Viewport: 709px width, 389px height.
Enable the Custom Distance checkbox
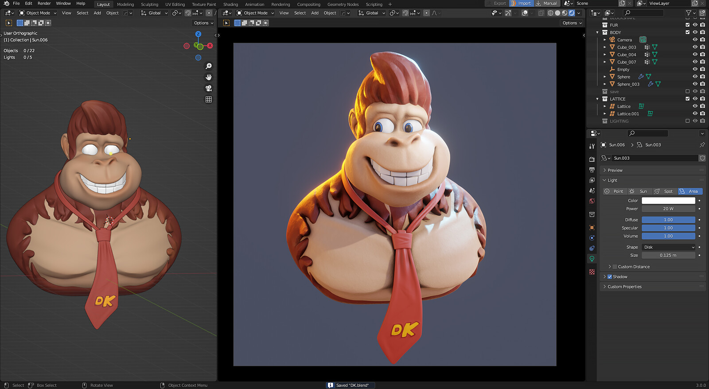click(x=615, y=267)
